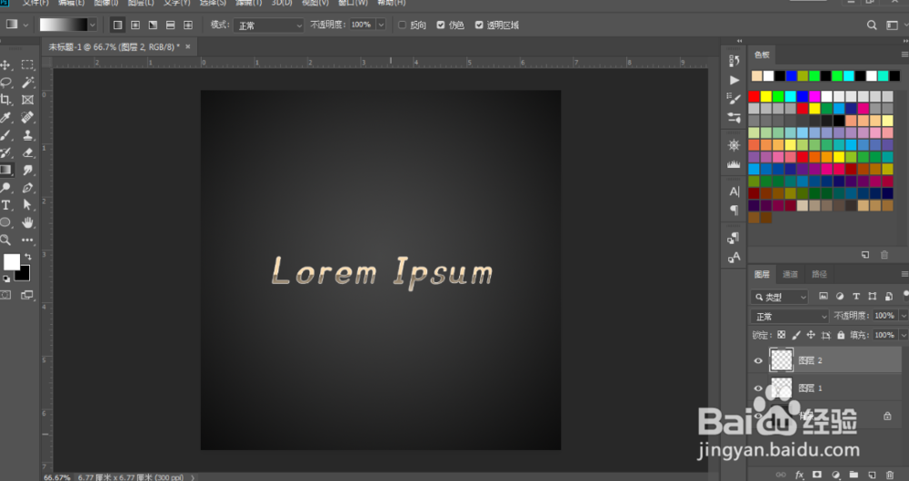Select the Healing Brush tool
Image resolution: width=909 pixels, height=481 pixels.
[27, 117]
